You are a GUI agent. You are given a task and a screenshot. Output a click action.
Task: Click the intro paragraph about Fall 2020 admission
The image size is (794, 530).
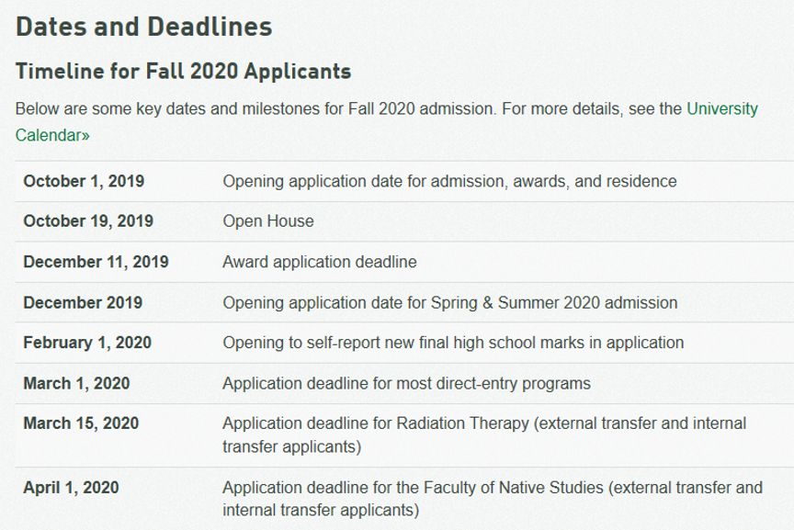[387, 122]
